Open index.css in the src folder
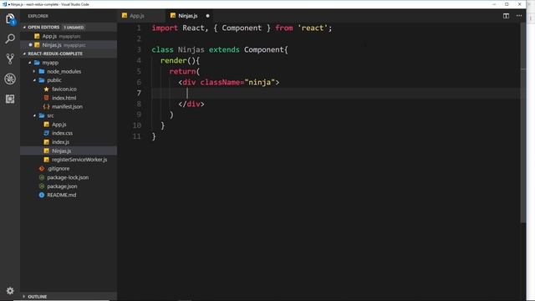Screen dimensions: 535x301 62,133
